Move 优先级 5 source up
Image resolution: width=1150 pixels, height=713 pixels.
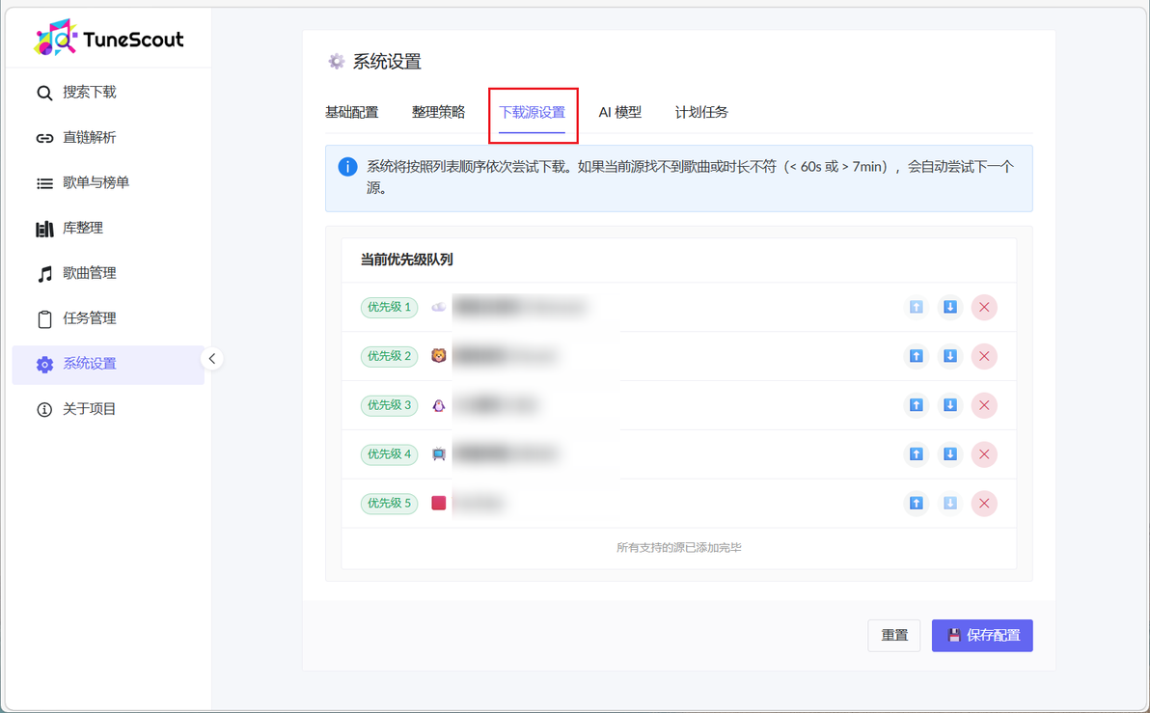[x=916, y=504]
